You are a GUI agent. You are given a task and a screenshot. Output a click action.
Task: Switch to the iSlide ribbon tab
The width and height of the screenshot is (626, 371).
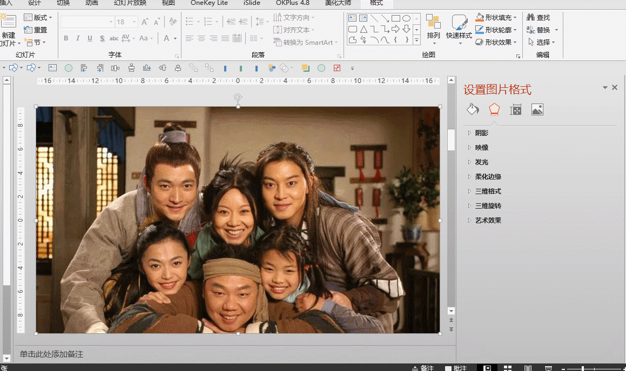252,3
